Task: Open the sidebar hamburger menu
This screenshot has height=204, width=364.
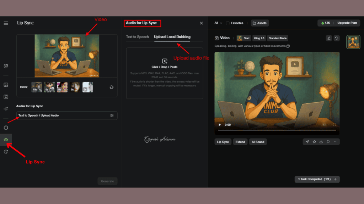Action: pos(6,23)
